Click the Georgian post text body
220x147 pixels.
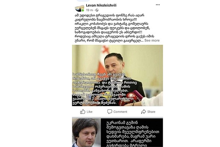(114, 28)
